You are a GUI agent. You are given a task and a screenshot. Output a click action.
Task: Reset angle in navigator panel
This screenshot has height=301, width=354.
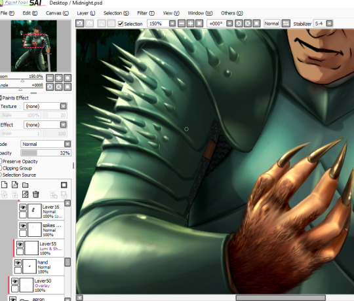click(x=68, y=87)
